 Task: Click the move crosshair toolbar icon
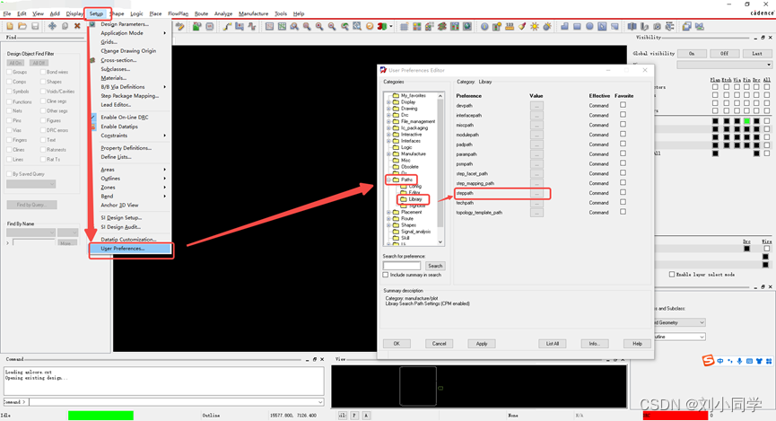coord(52,26)
